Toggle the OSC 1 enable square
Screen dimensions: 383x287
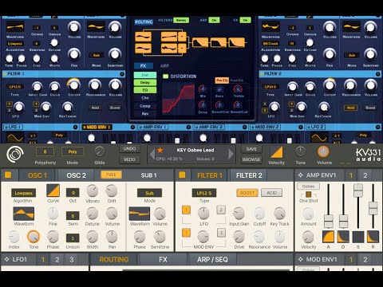(x=8, y=175)
